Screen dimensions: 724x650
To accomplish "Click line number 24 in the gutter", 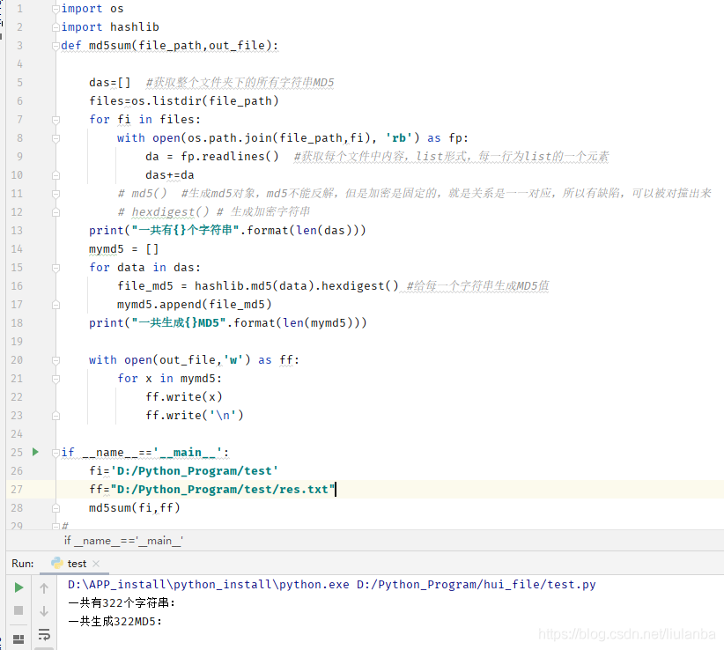I will (x=17, y=434).
